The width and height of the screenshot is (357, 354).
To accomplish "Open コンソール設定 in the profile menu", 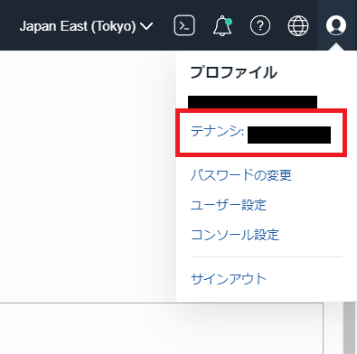I will [x=235, y=235].
